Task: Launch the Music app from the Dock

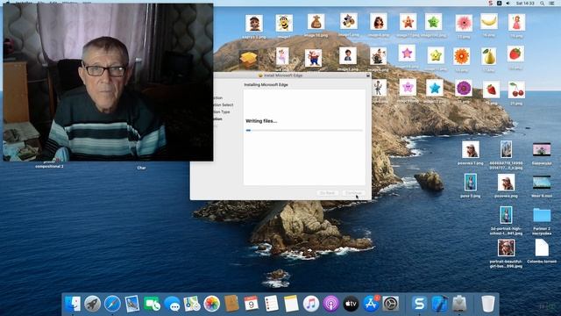Action: (311, 304)
